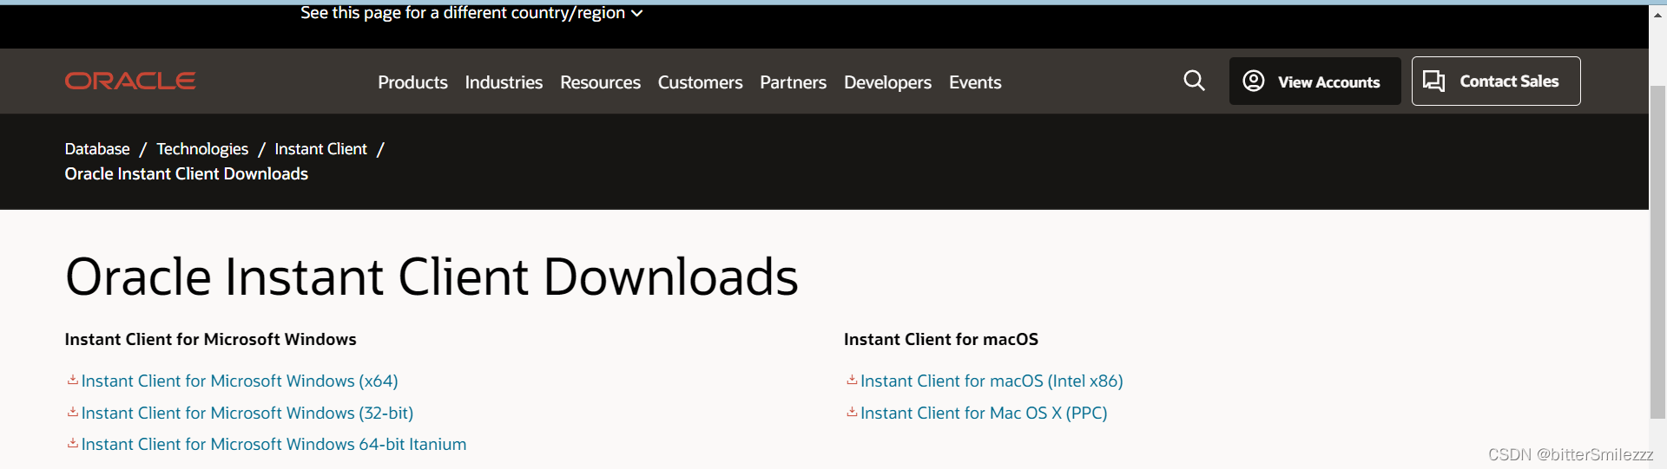Open Instant Client for Windows 64-bit Itanium

coord(273,444)
